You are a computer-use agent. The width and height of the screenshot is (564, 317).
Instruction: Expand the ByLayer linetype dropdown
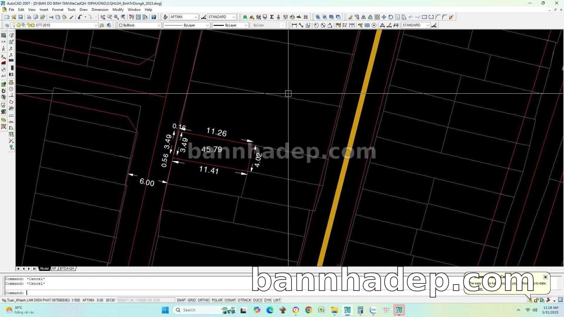click(207, 25)
